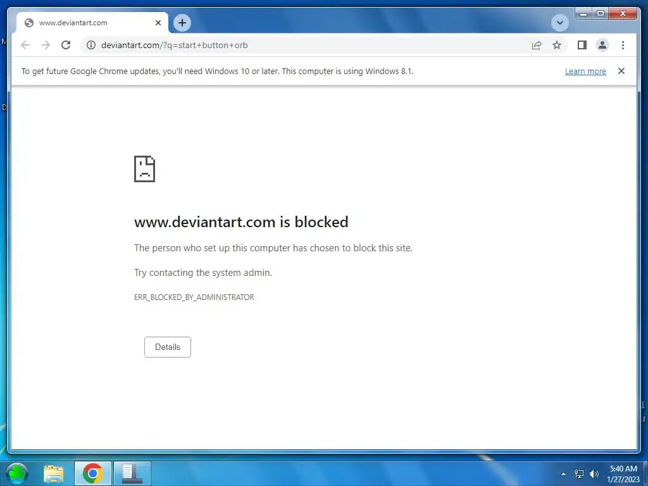Click the address bar URL text
The width and height of the screenshot is (648, 486).
(175, 45)
